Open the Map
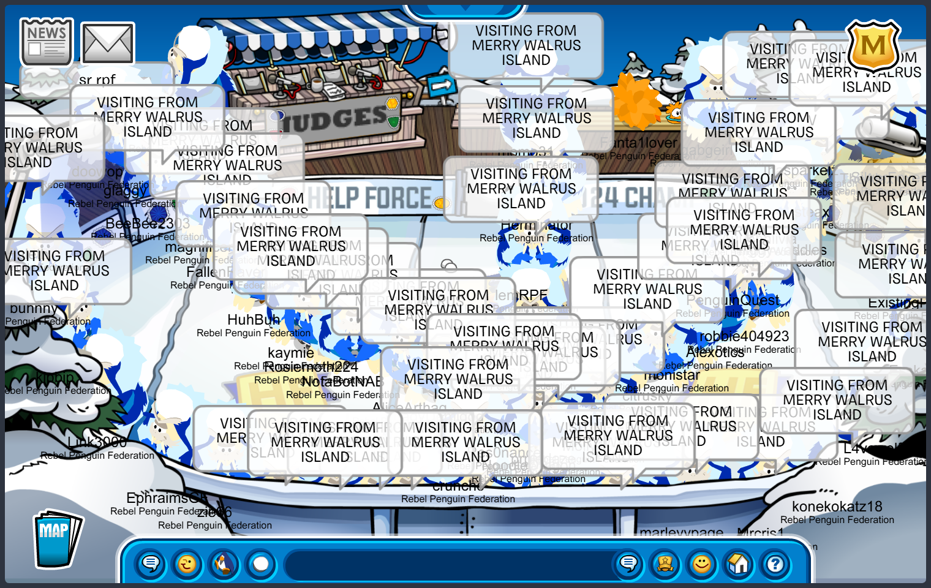 coord(57,539)
